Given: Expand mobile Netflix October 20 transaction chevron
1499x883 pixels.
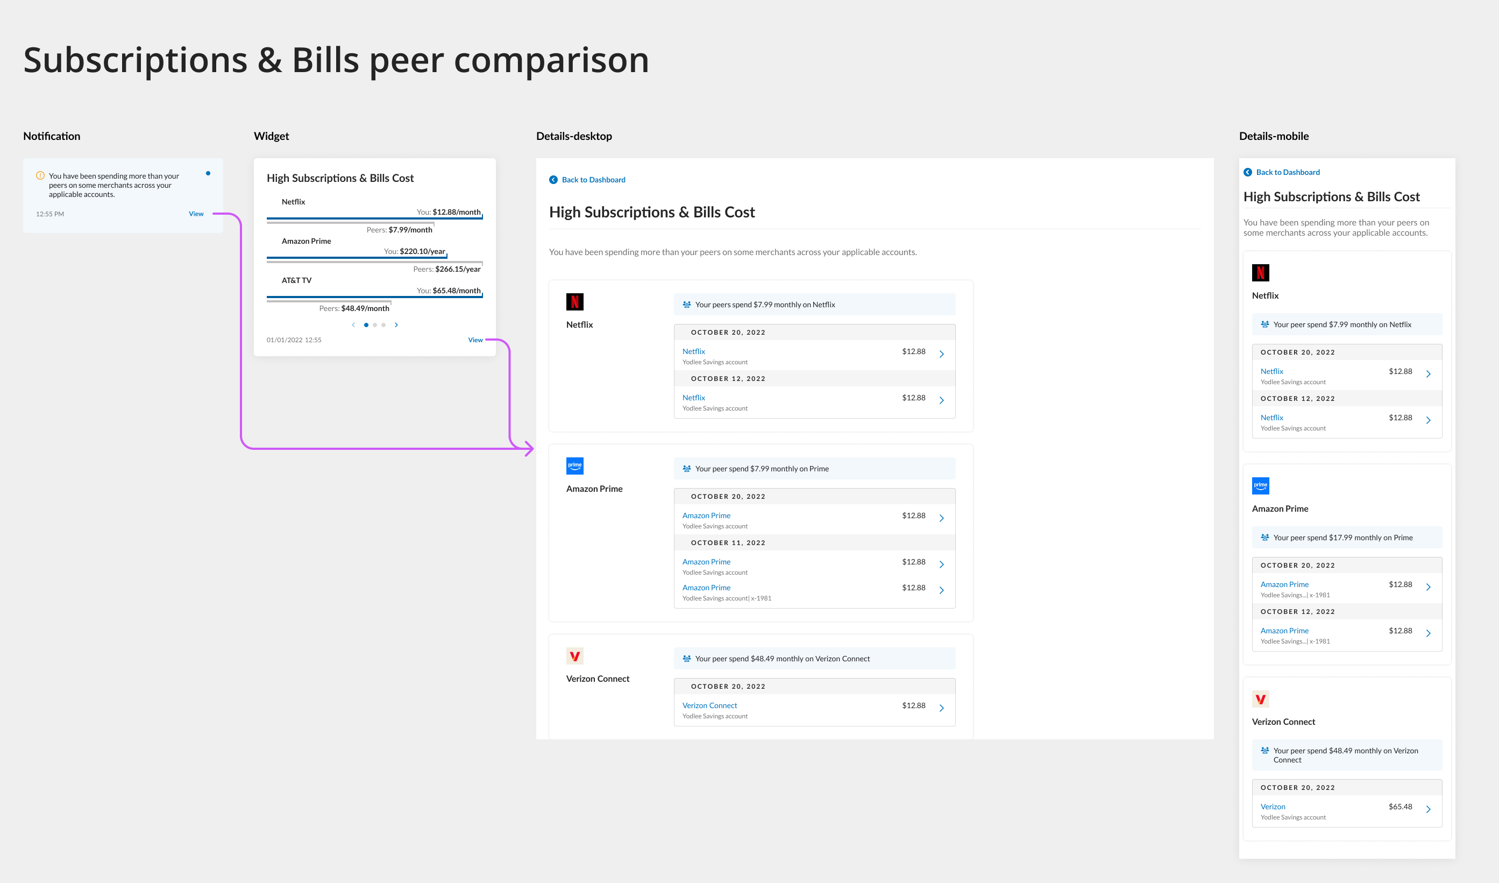Looking at the screenshot, I should pyautogui.click(x=1428, y=375).
